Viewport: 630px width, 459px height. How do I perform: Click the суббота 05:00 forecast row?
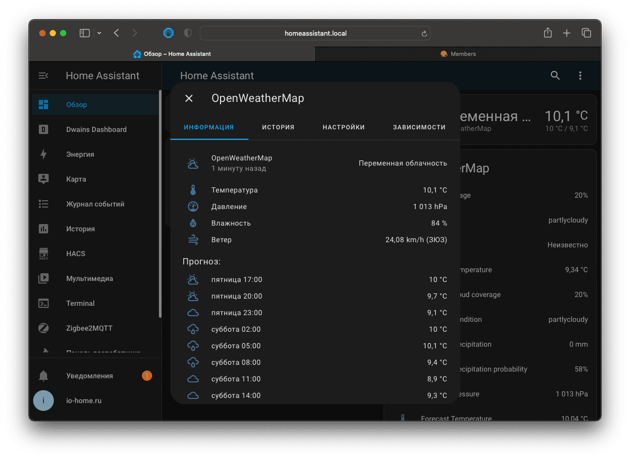315,346
